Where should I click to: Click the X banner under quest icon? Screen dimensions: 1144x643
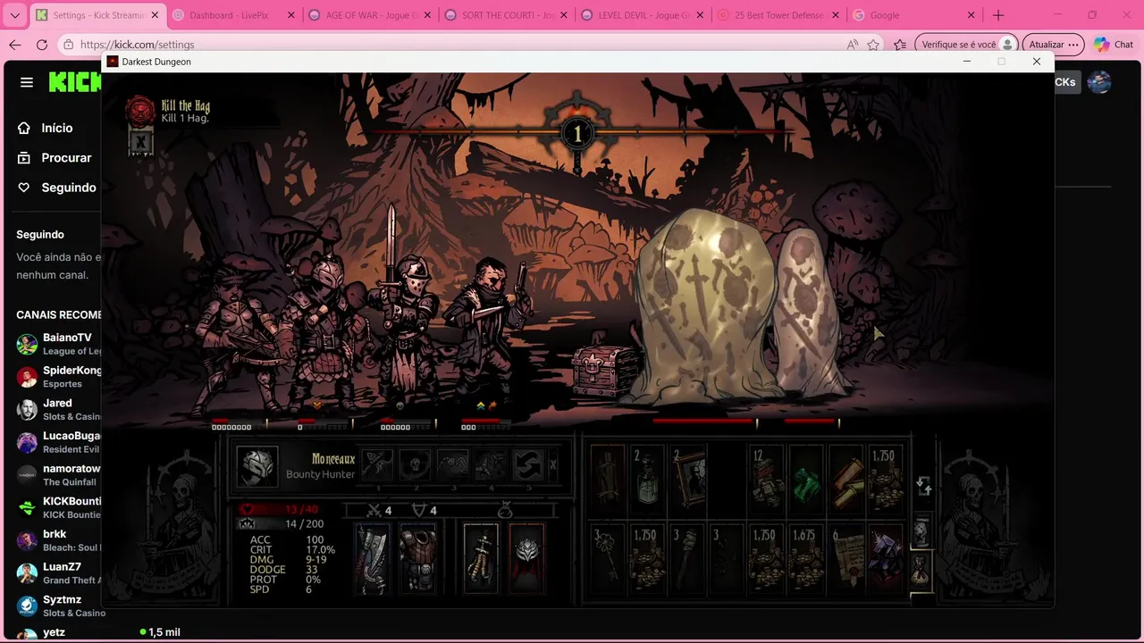coord(140,142)
